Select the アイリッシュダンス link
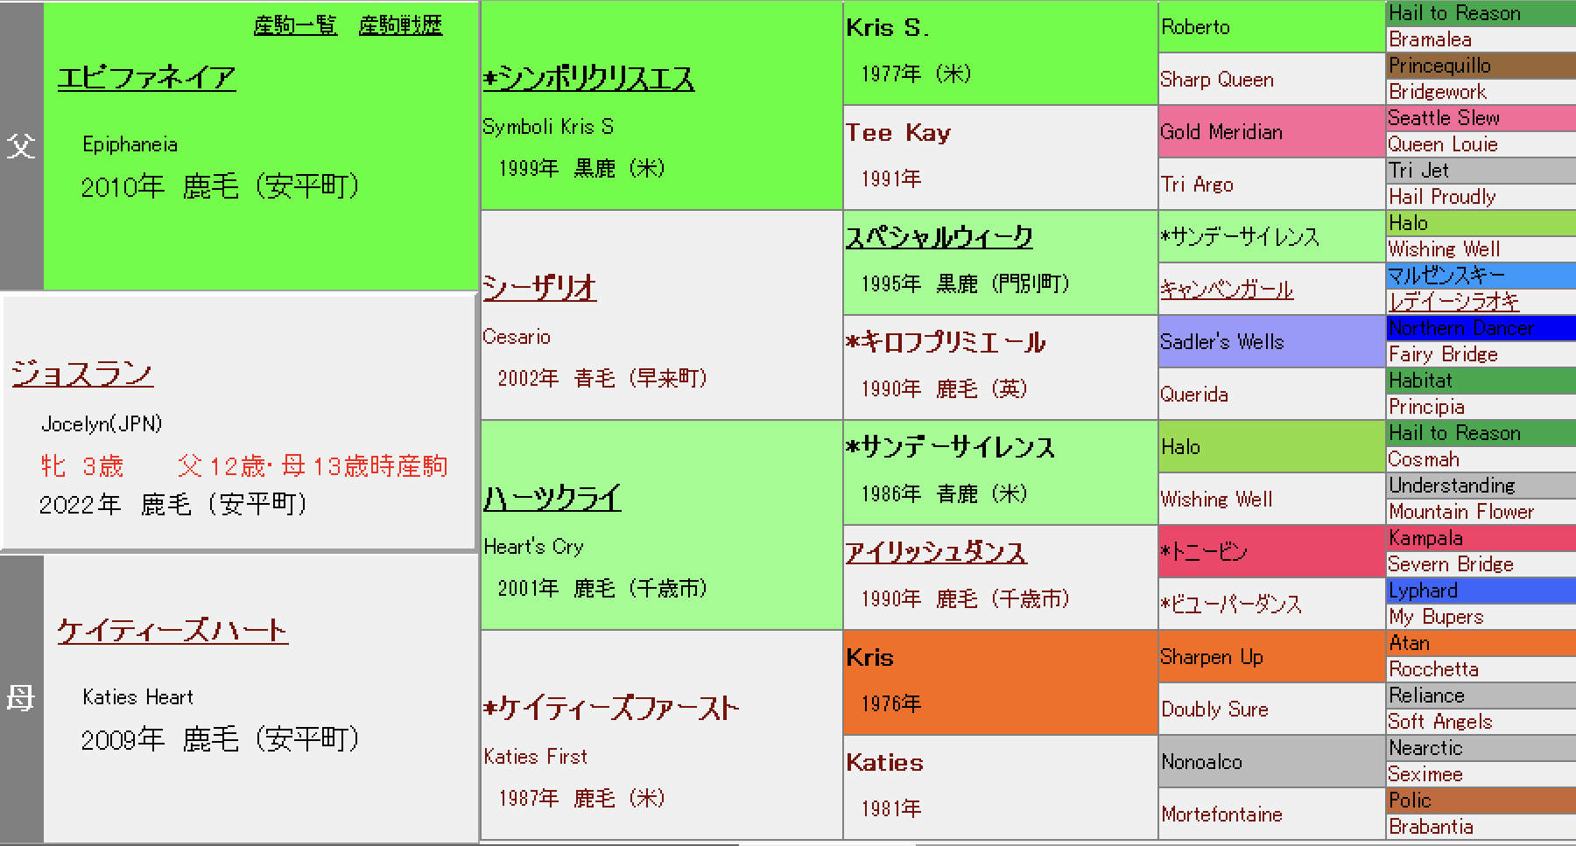Image resolution: width=1576 pixels, height=846 pixels. tap(936, 552)
